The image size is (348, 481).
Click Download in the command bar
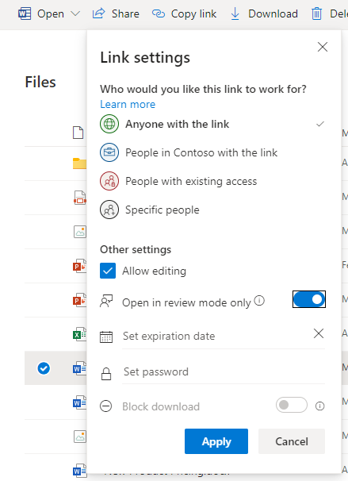pos(264,13)
